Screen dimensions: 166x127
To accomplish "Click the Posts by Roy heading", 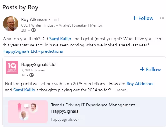I will (20, 7).
